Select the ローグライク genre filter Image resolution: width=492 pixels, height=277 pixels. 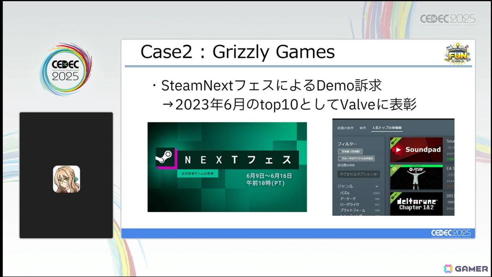point(349,204)
